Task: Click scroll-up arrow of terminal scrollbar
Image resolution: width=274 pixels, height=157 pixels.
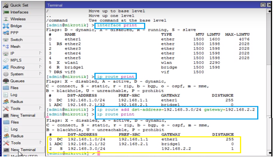Action: tap(269, 11)
